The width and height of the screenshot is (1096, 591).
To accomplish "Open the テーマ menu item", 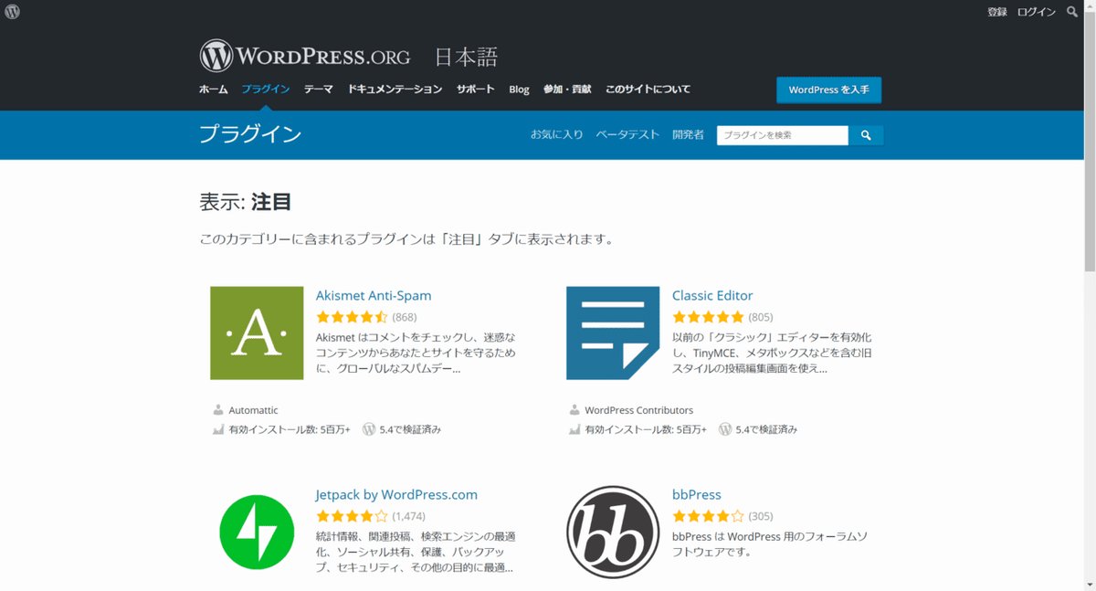I will pos(319,90).
